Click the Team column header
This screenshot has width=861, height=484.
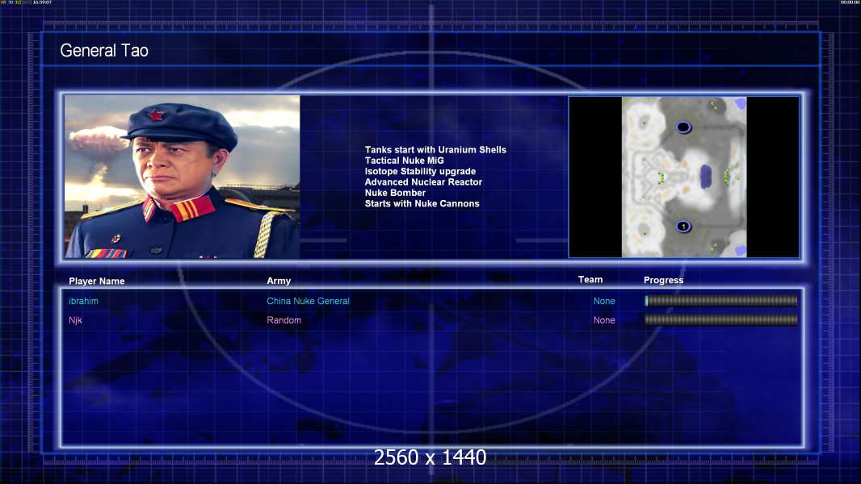tap(590, 280)
